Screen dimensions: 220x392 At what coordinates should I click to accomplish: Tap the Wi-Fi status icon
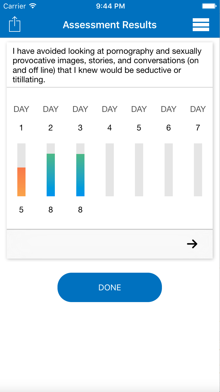33,6
